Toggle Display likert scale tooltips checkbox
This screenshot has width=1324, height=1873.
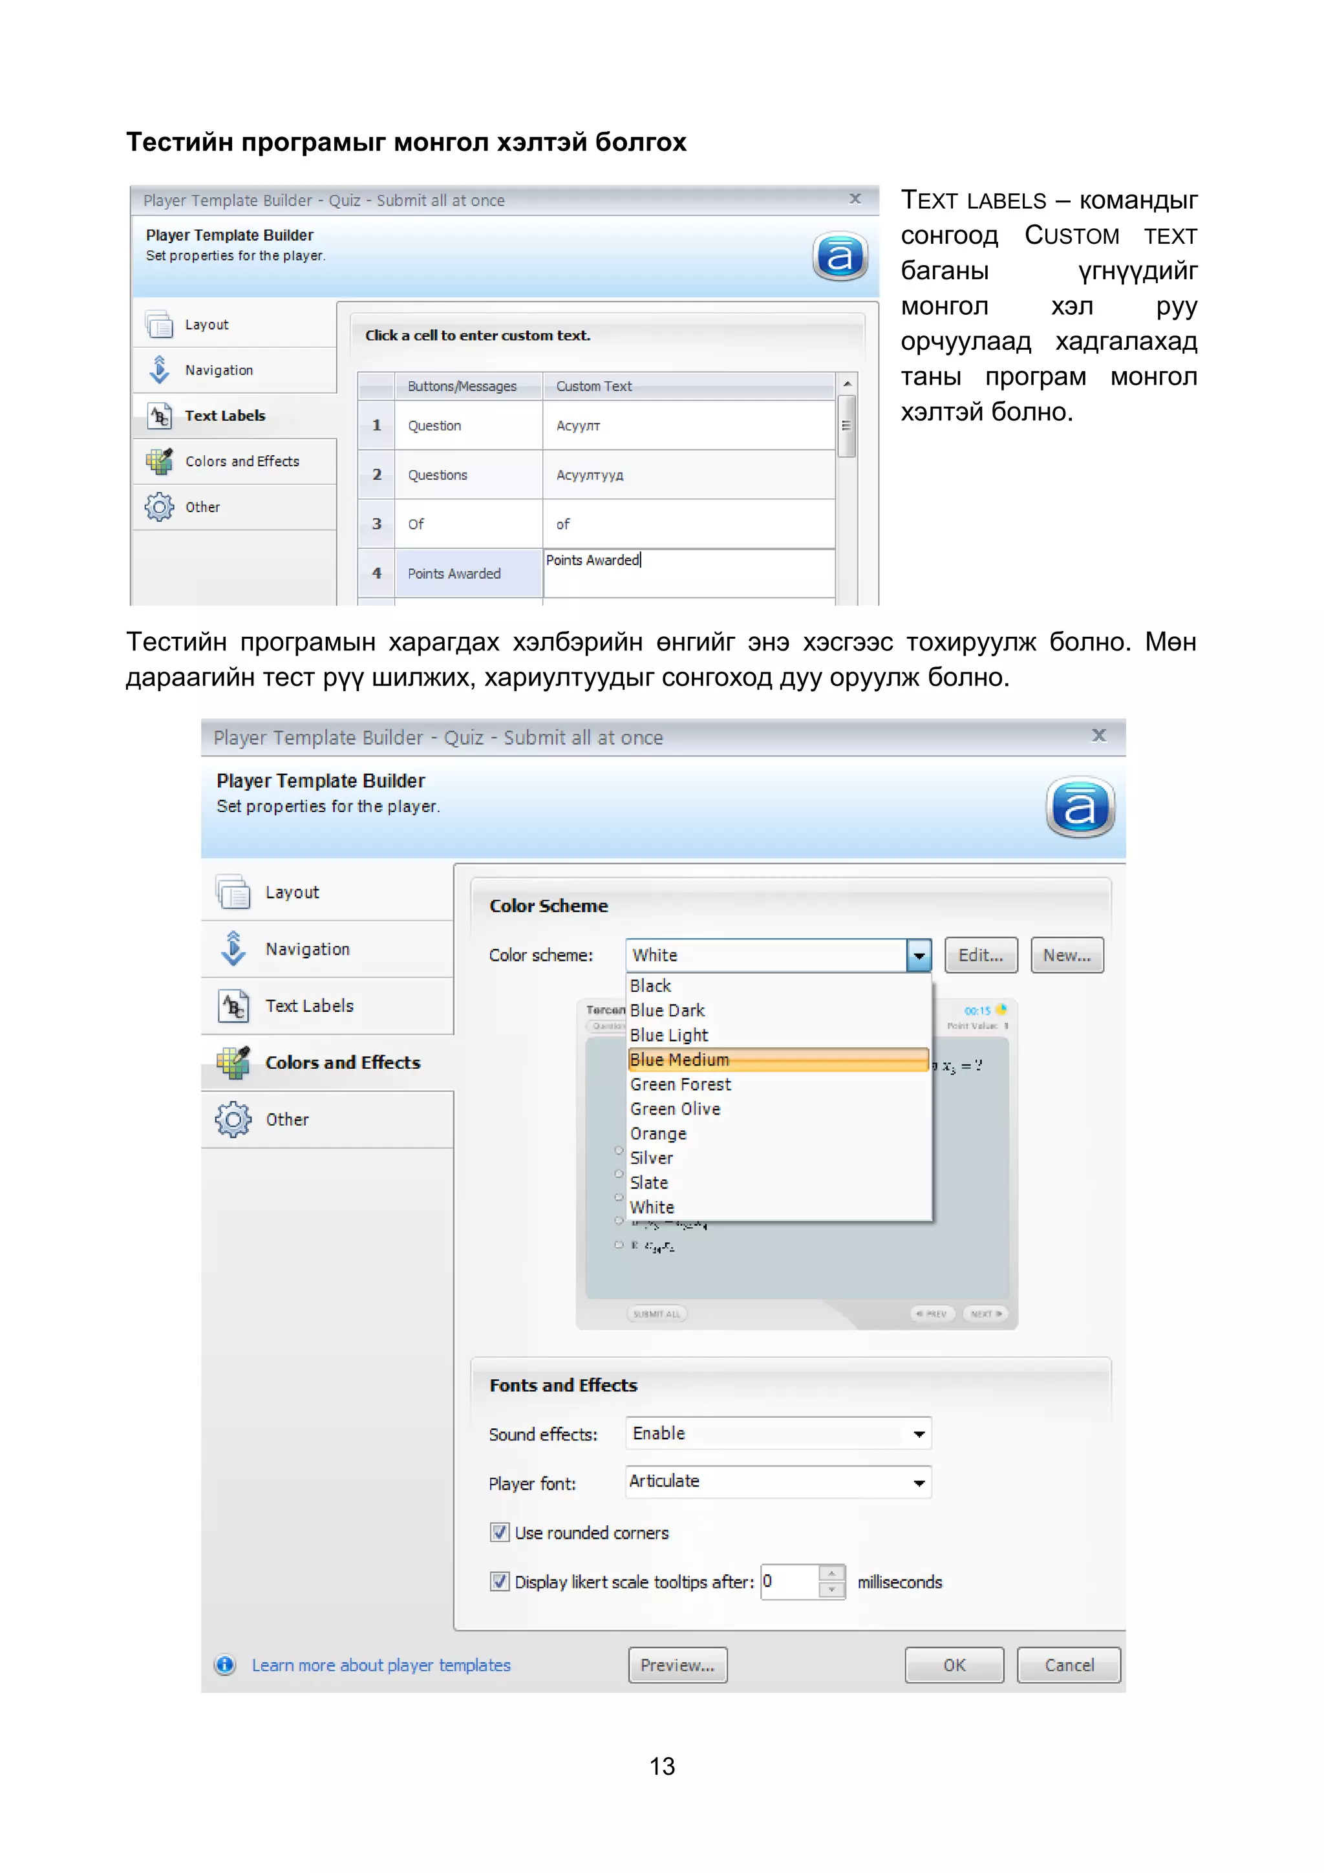tap(500, 1582)
